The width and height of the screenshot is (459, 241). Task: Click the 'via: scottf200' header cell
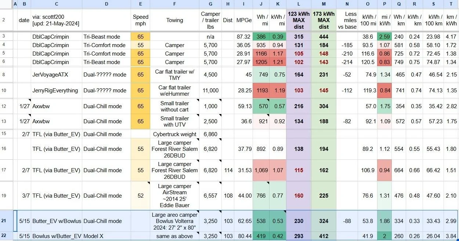(57, 20)
